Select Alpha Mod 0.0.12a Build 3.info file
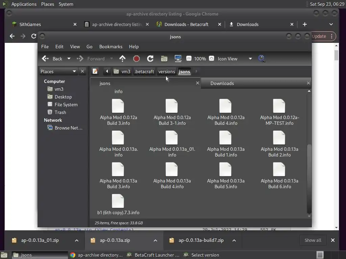The image size is (346, 259). 119,112
